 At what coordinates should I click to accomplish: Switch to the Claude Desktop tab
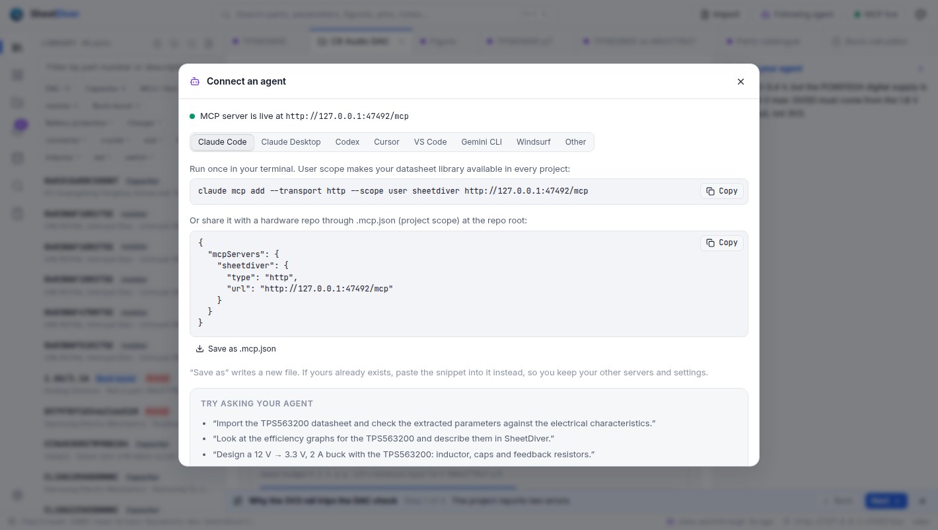[x=291, y=142]
